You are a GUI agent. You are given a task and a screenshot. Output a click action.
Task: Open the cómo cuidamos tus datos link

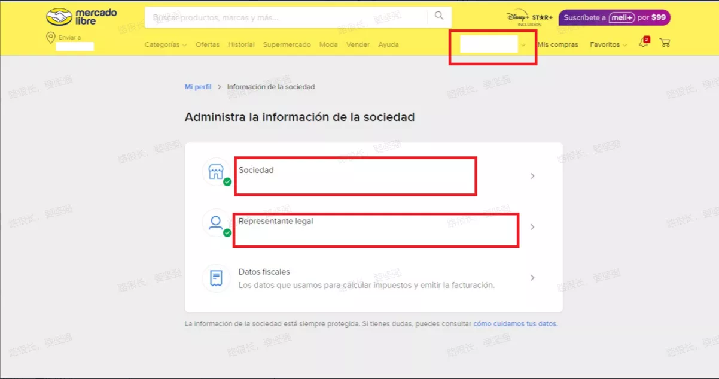[514, 324]
